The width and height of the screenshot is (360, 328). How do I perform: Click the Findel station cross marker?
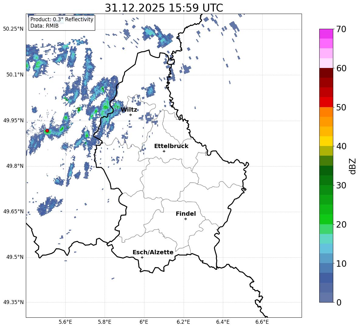(185, 219)
